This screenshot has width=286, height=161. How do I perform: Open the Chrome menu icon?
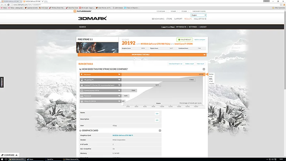click(284, 5)
